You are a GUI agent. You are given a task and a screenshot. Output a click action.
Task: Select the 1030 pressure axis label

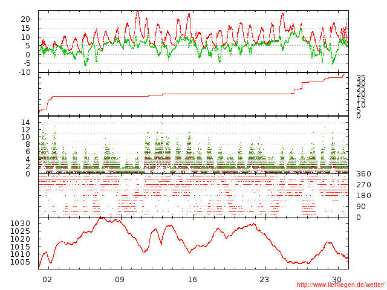click(x=20, y=224)
